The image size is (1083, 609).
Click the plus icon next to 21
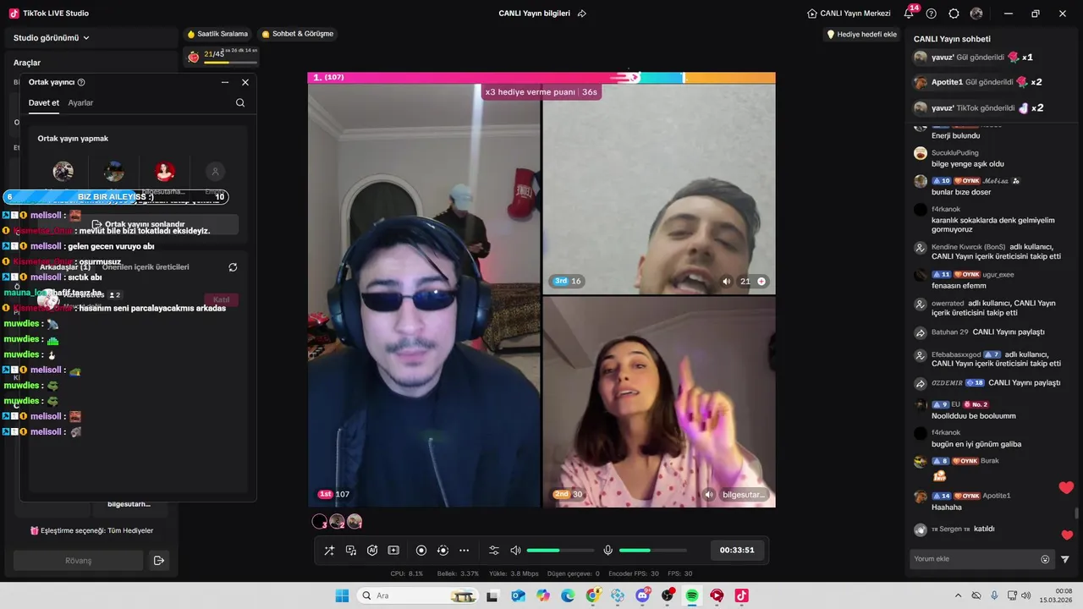click(761, 281)
